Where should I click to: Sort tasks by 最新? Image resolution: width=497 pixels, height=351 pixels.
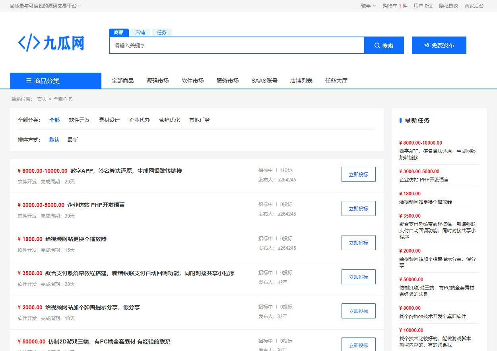click(x=73, y=140)
